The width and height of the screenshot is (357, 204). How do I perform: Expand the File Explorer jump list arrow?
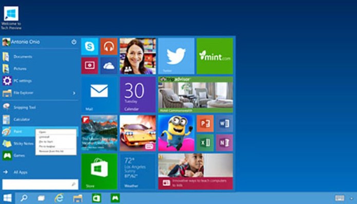(x=74, y=93)
